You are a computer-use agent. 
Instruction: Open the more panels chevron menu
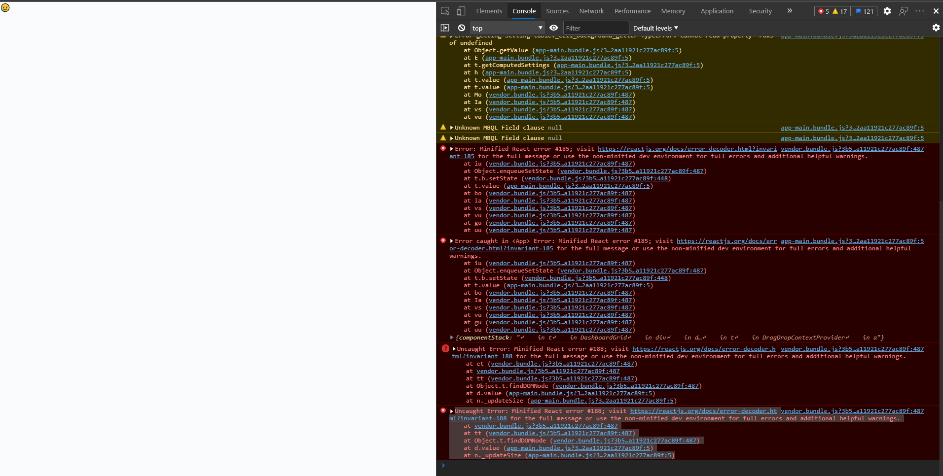click(790, 10)
